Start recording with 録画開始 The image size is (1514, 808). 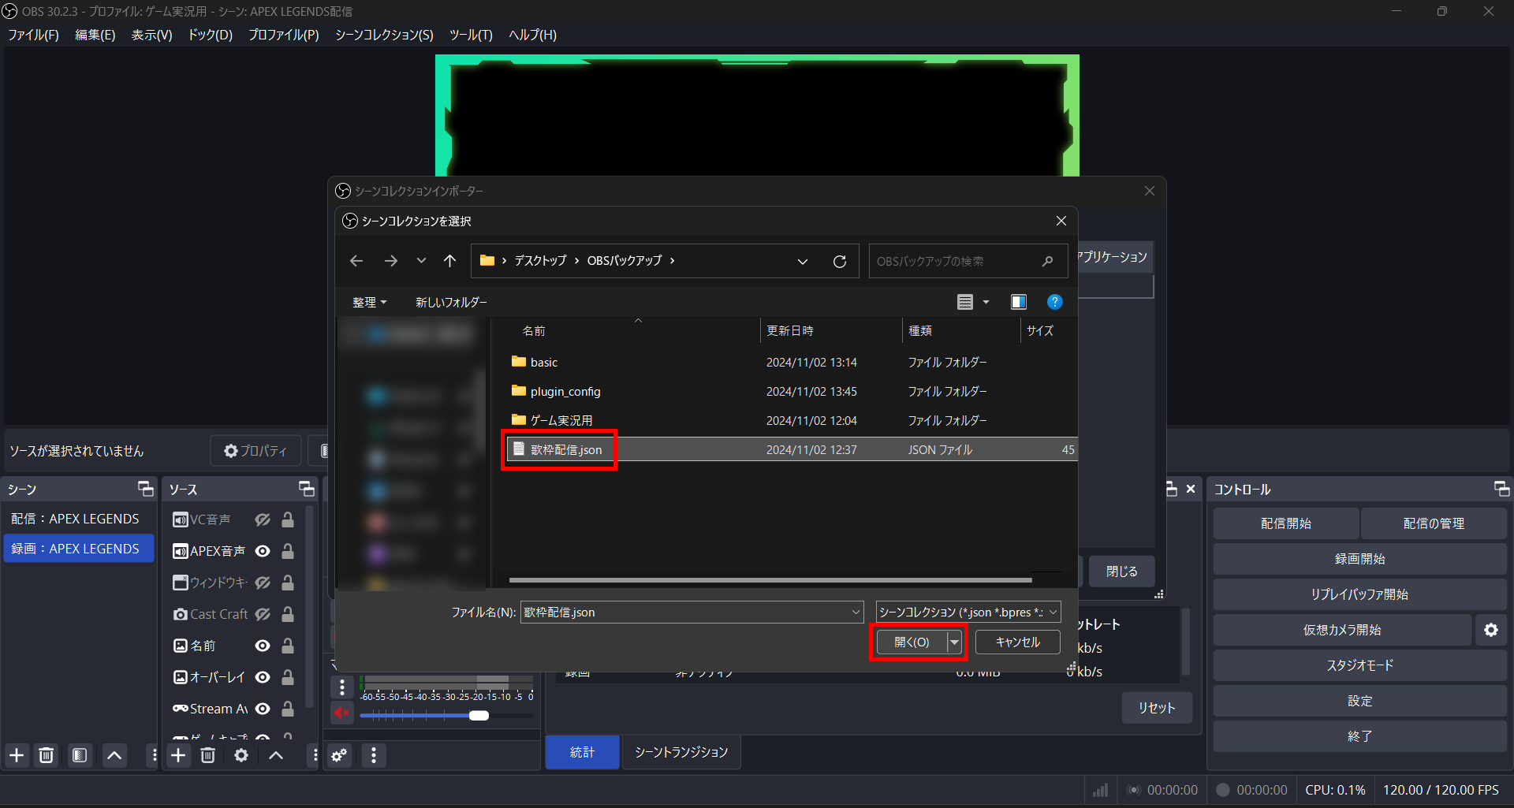click(x=1359, y=559)
